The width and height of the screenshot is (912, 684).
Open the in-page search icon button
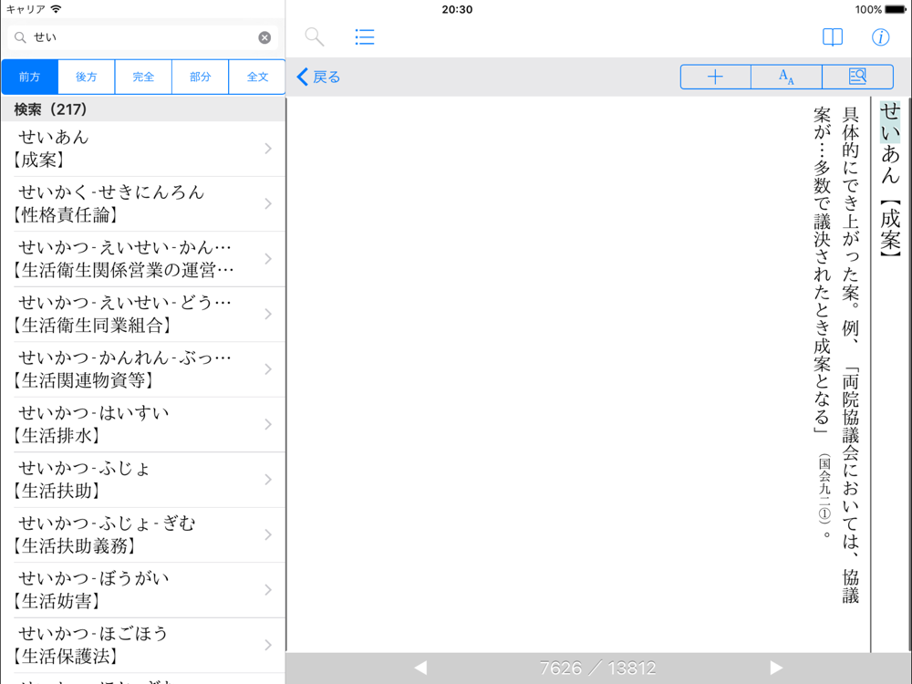tap(857, 77)
